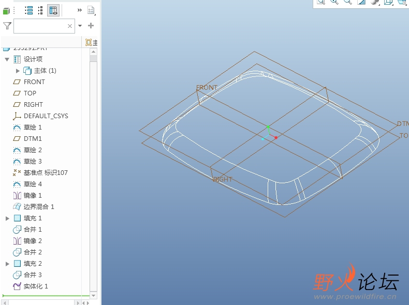Select the 草绘 4 sketch feature
Image resolution: width=409 pixels, height=305 pixels.
coord(27,184)
